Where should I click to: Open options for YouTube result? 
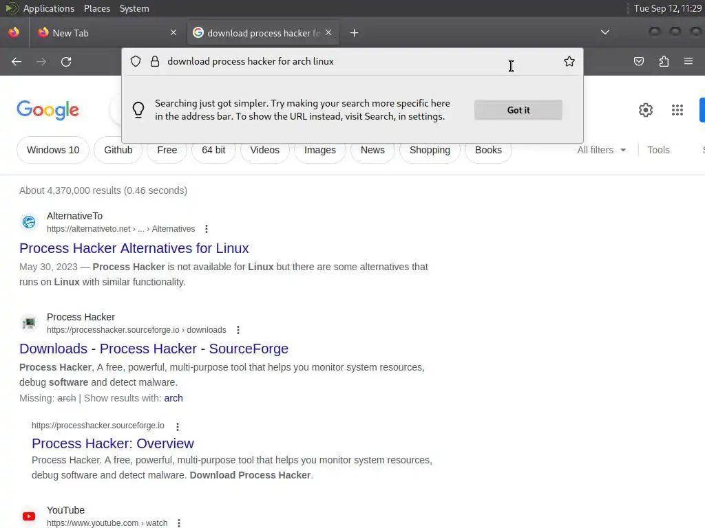coord(179,523)
